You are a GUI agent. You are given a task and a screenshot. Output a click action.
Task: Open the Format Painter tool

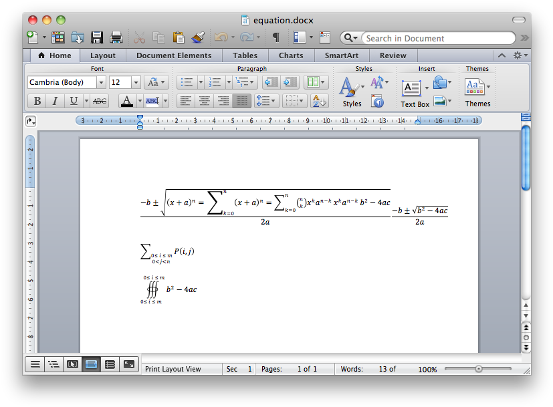coord(197,38)
